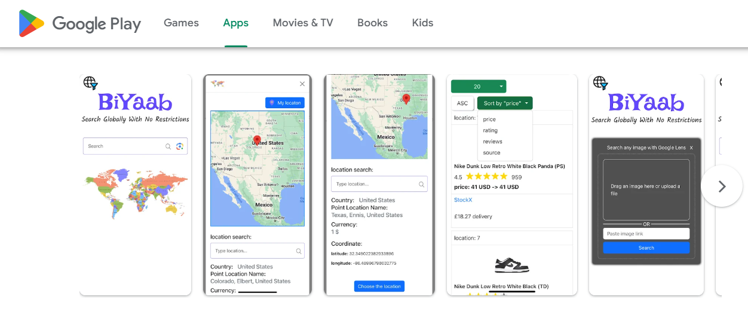Open the 20 results count dropdown
748x318 pixels.
click(x=479, y=86)
